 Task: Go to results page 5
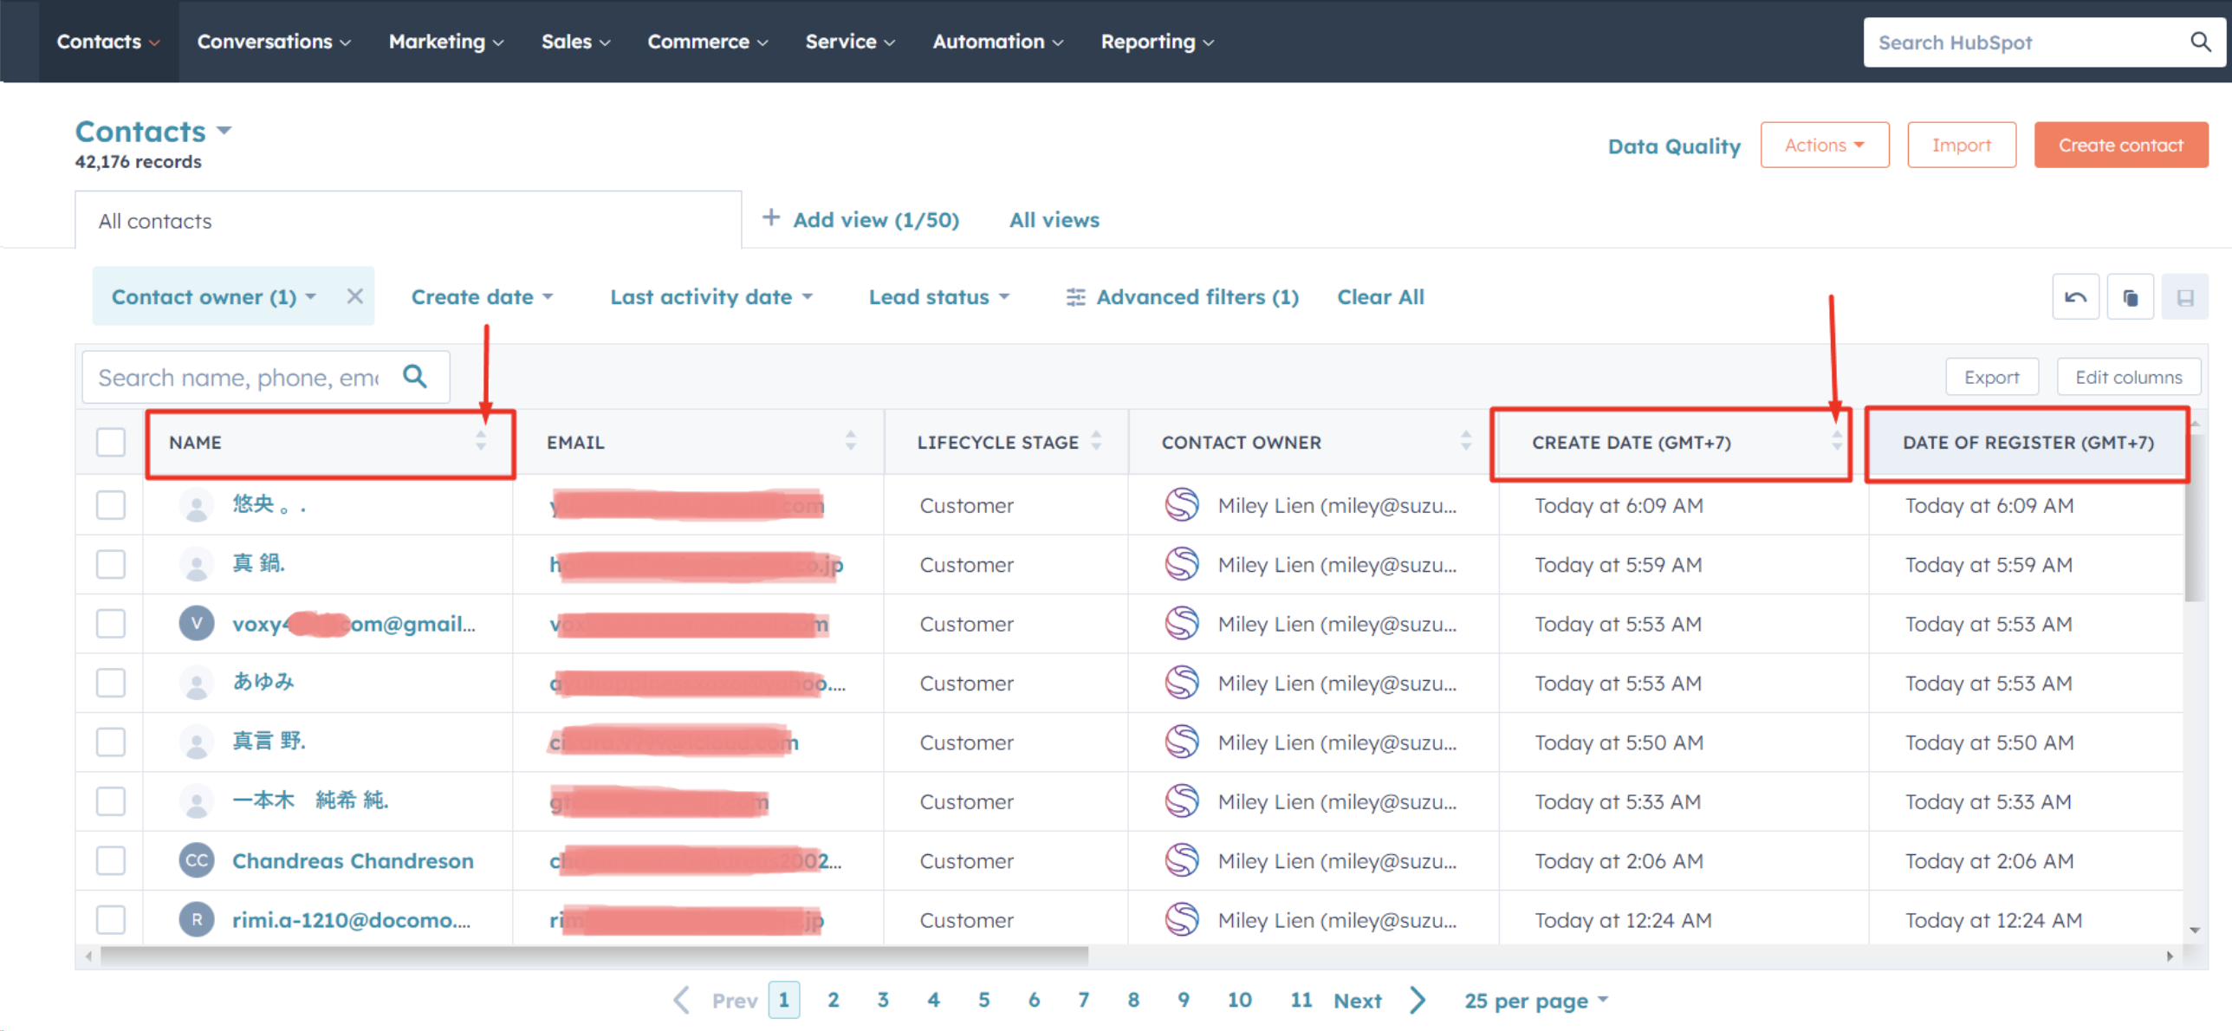coord(983,1000)
